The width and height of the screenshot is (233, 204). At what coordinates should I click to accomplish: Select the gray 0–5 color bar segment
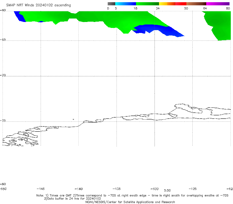[x=111, y=4]
